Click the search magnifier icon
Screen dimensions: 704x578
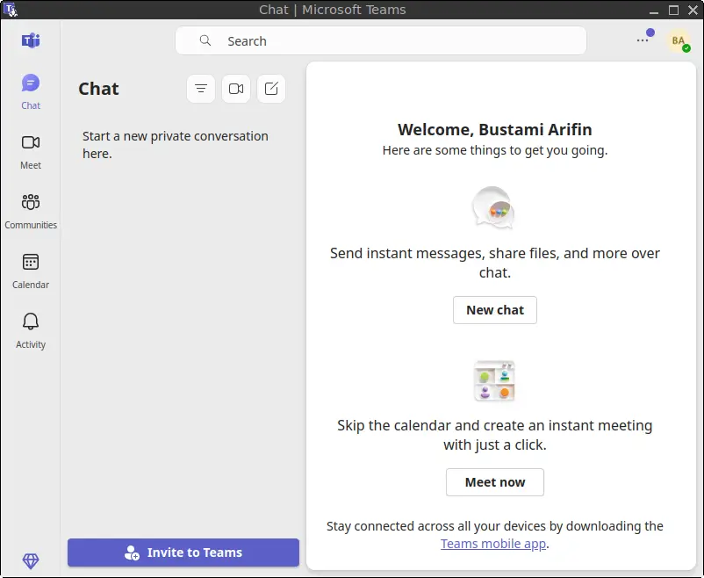tap(205, 41)
